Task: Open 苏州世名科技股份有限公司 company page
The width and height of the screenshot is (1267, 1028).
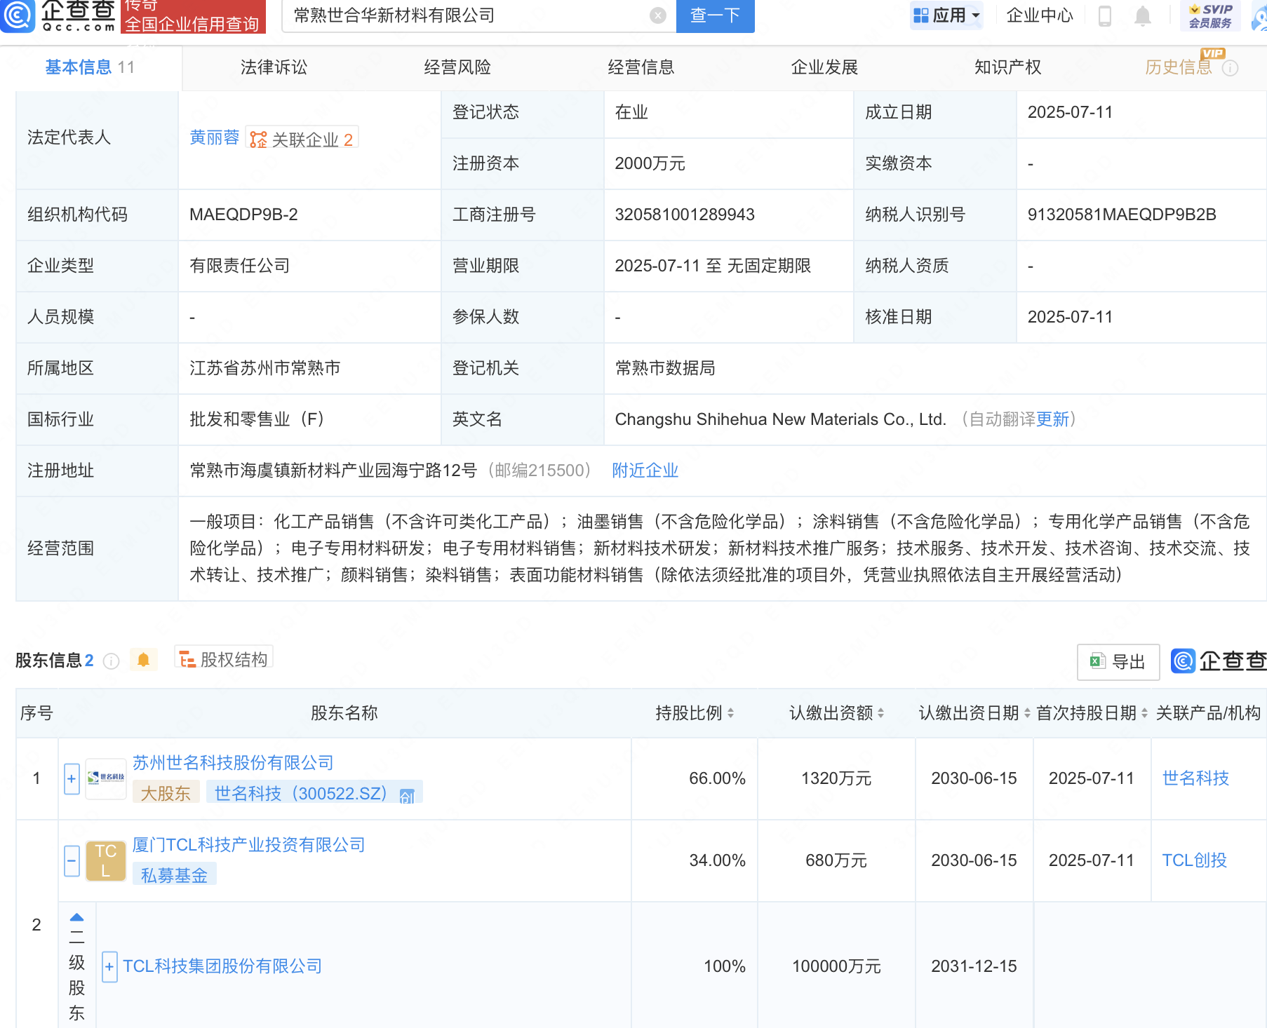Action: (233, 763)
